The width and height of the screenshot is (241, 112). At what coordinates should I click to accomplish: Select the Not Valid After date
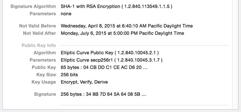point(122,33)
